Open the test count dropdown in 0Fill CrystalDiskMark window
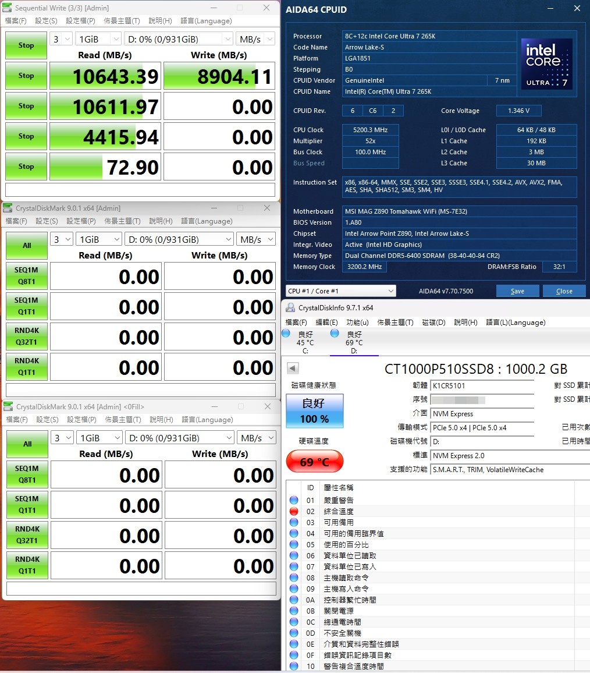590x673 pixels. point(63,438)
